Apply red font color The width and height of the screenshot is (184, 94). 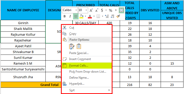click(x=90, y=16)
